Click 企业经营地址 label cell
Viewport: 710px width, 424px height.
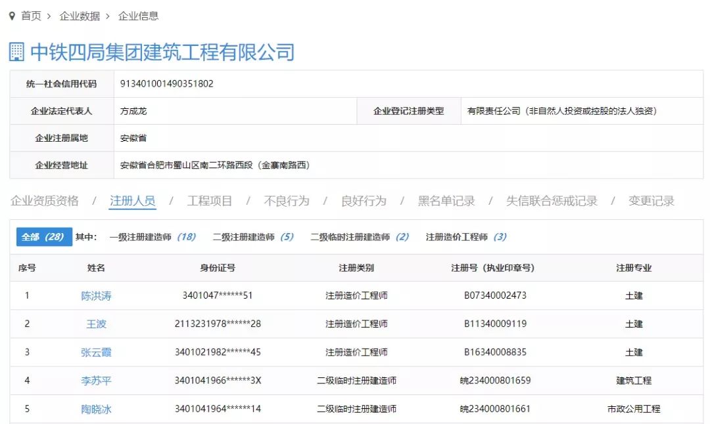[62, 165]
